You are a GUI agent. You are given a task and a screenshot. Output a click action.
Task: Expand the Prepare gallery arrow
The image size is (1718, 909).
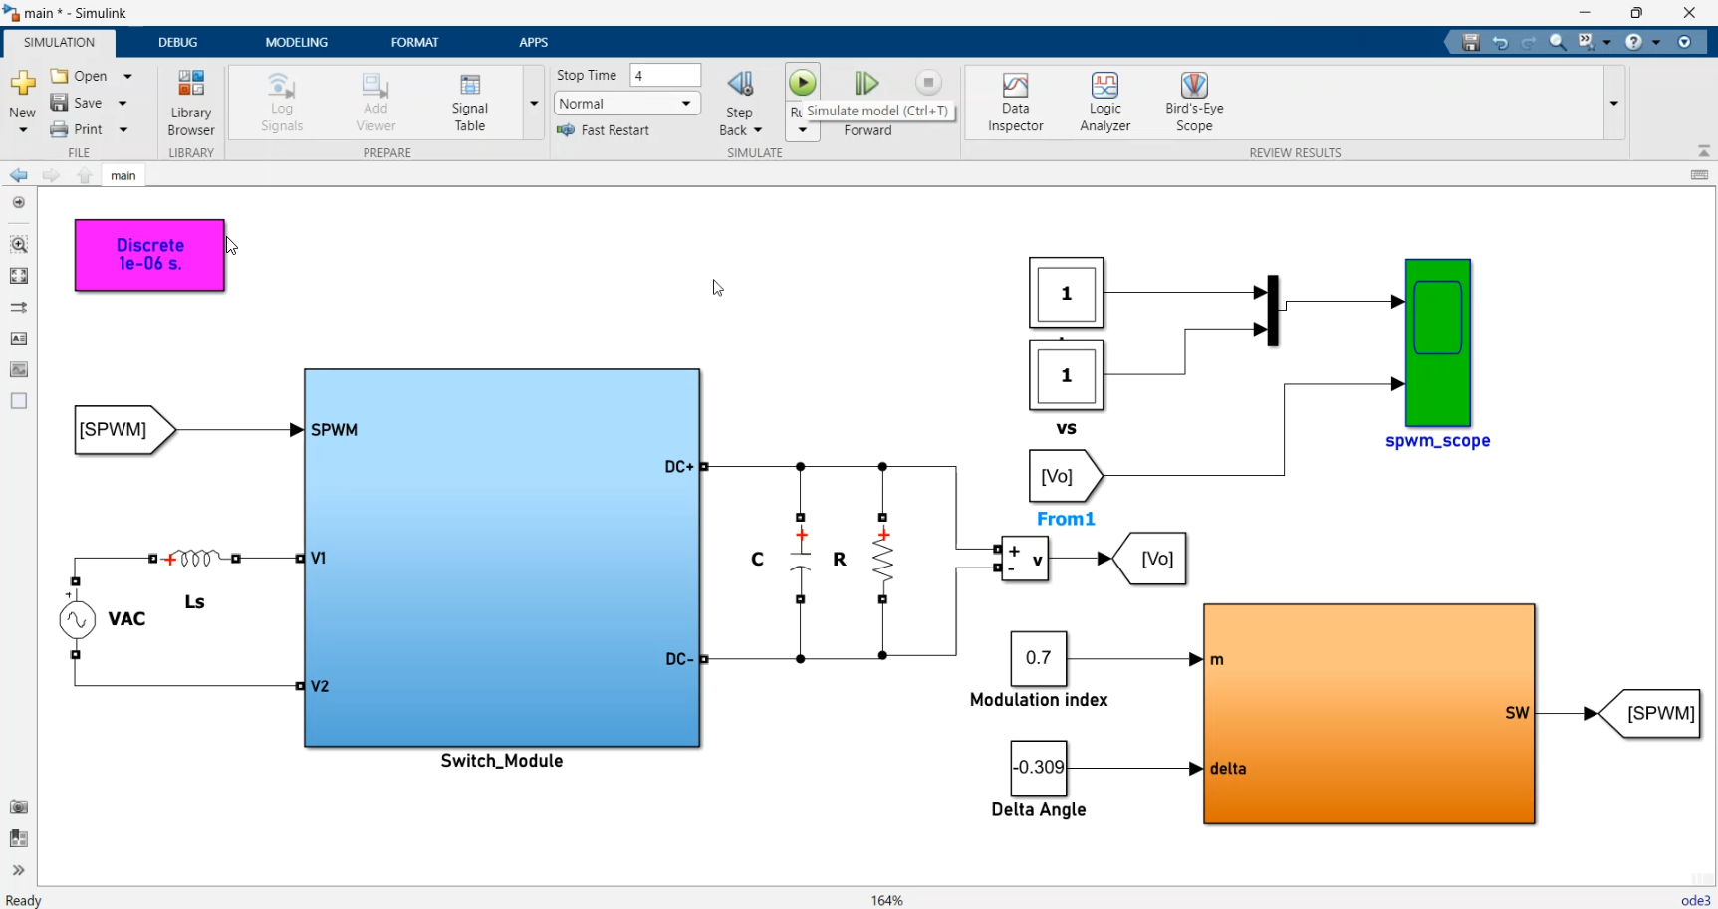click(x=534, y=103)
